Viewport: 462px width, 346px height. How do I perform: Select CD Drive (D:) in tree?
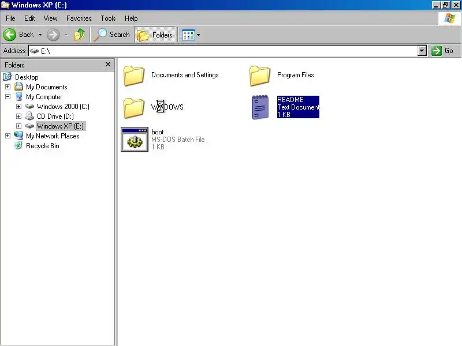click(55, 116)
